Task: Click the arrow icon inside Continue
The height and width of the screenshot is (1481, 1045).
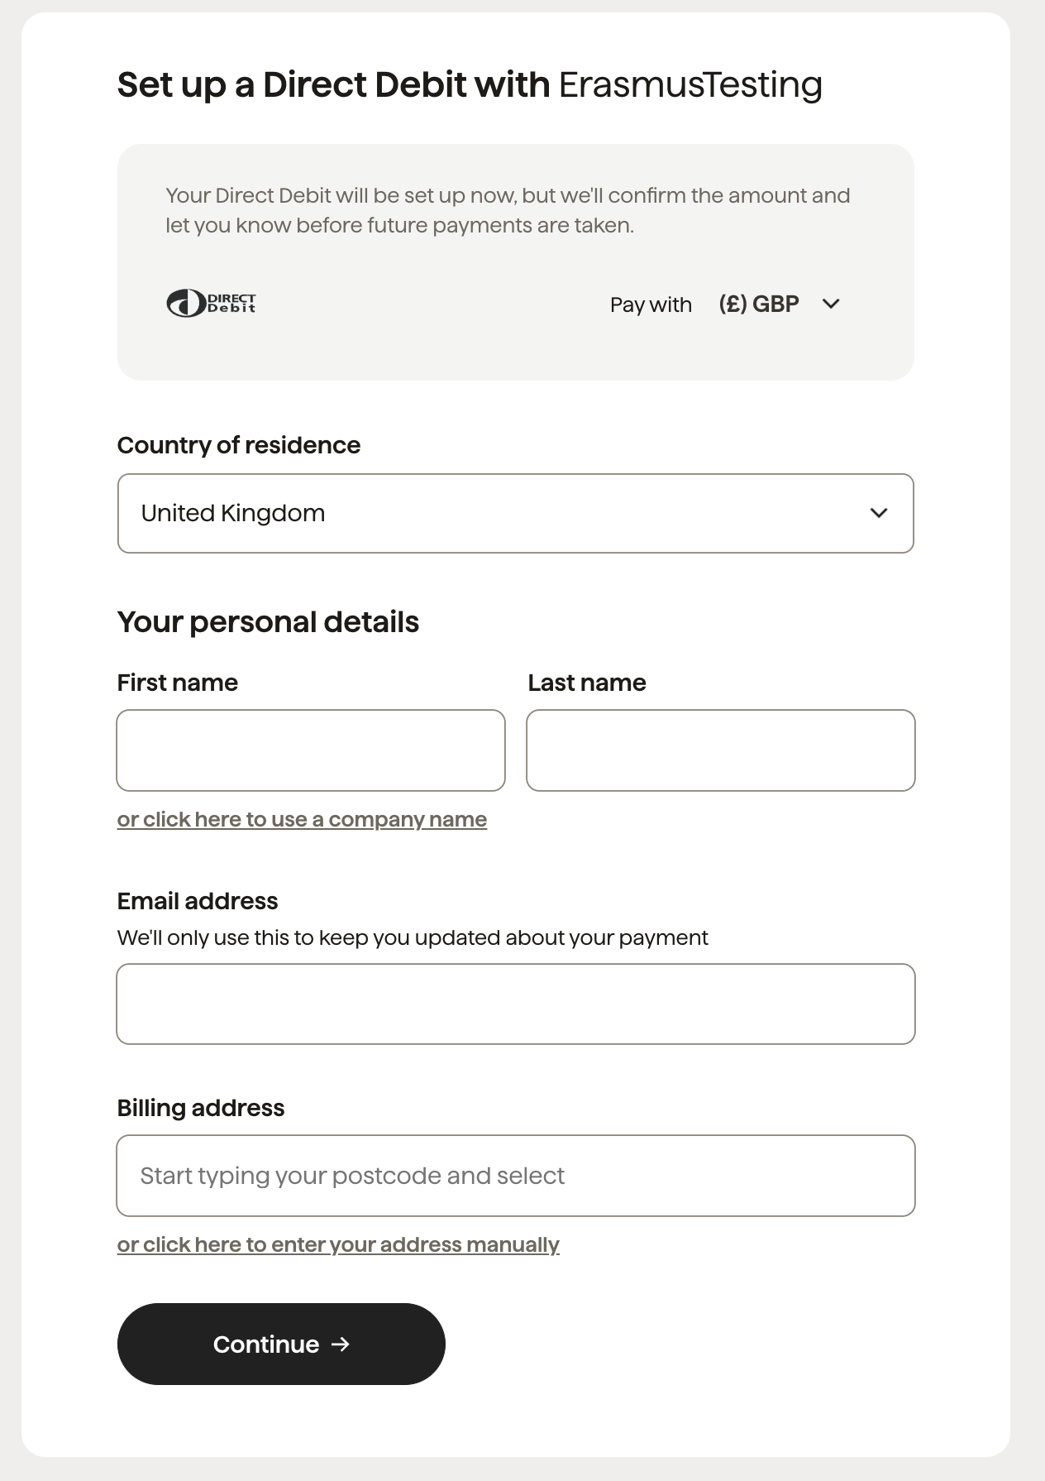Action: pyautogui.click(x=341, y=1344)
